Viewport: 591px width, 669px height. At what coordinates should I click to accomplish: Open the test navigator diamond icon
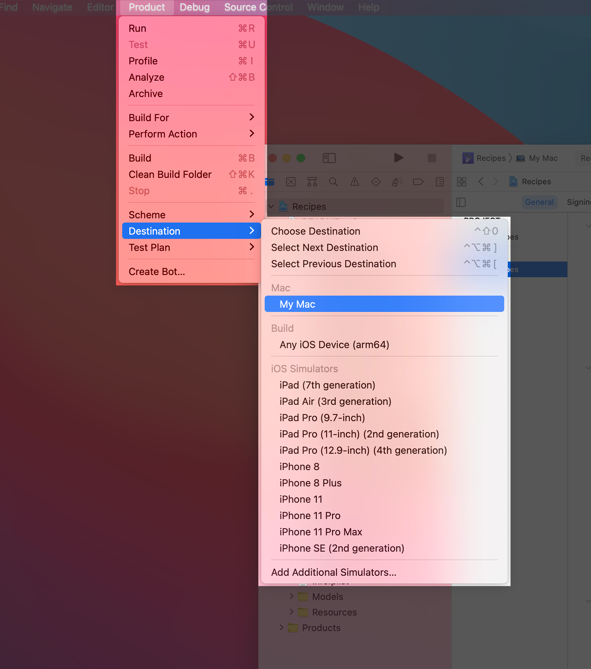(x=376, y=182)
